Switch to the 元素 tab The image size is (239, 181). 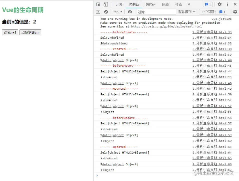coord(119,4)
